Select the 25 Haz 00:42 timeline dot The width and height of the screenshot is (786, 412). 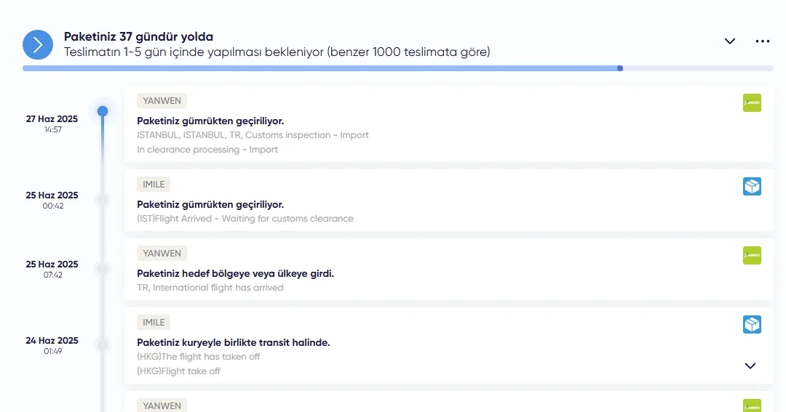[103, 200]
